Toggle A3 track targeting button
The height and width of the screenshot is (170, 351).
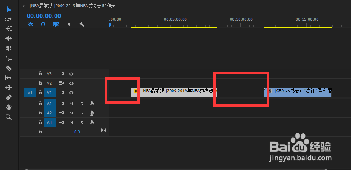[x=50, y=122]
